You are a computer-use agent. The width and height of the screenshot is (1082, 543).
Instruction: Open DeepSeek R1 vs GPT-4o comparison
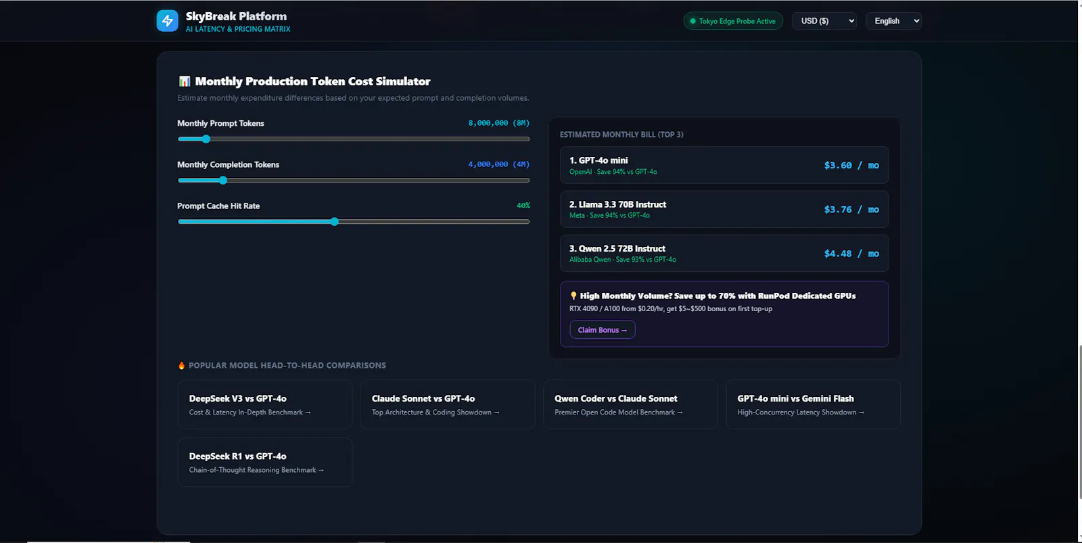(x=265, y=462)
